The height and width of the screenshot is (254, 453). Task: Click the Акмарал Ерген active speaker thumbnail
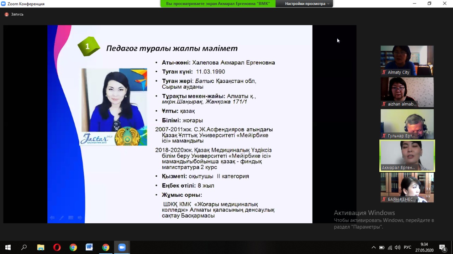(x=407, y=156)
